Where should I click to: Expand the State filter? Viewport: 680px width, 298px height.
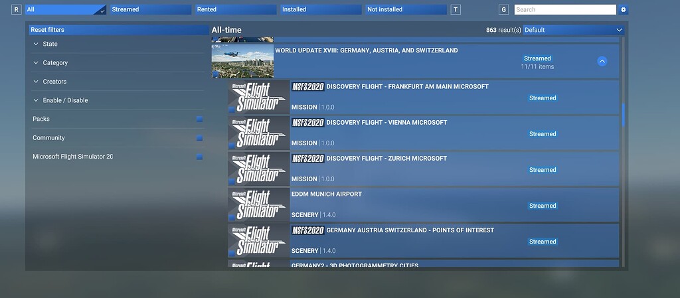(118, 44)
